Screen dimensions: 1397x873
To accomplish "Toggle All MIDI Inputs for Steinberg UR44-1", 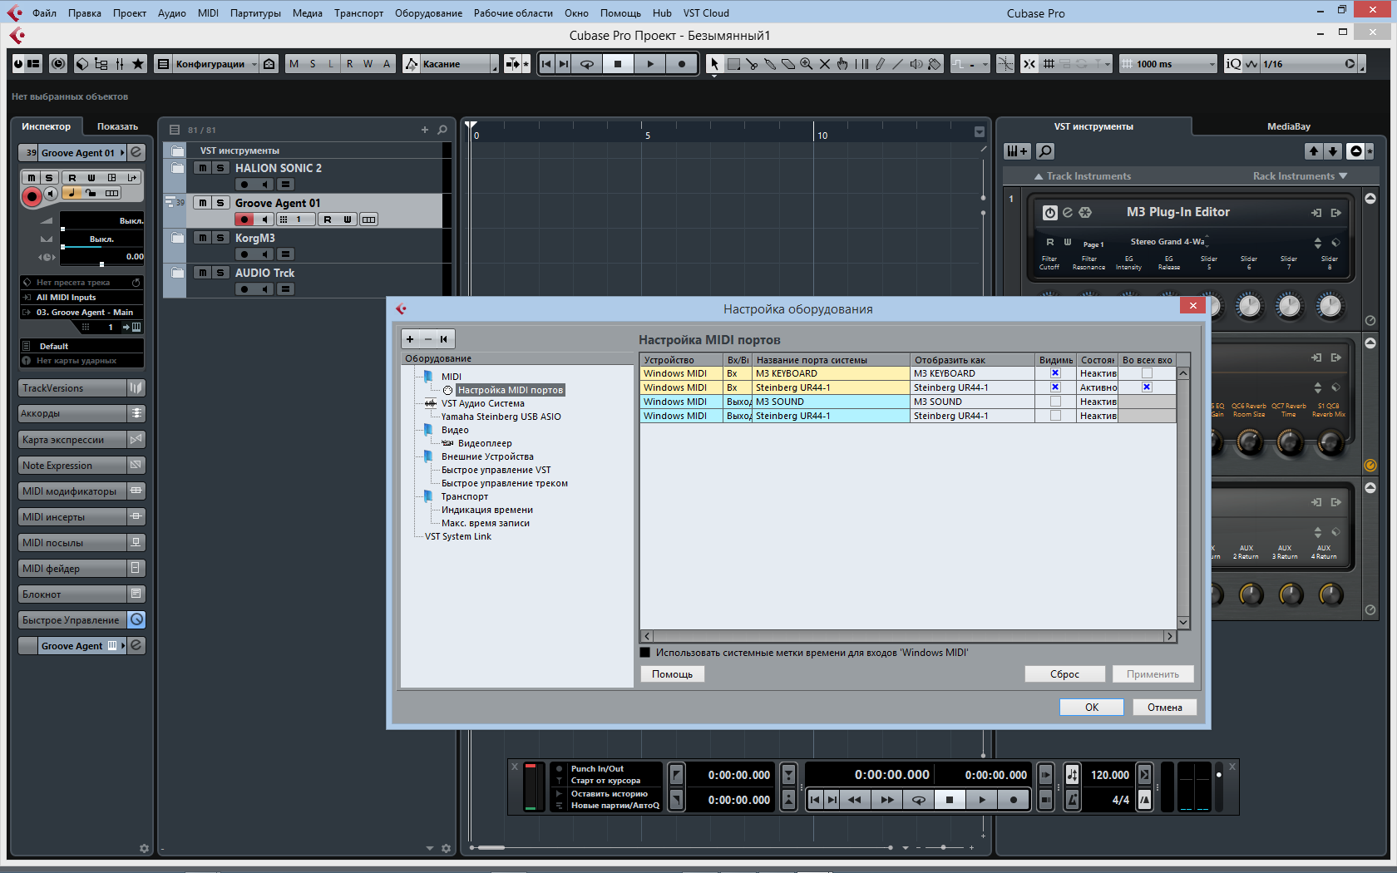I will pyautogui.click(x=1147, y=387).
